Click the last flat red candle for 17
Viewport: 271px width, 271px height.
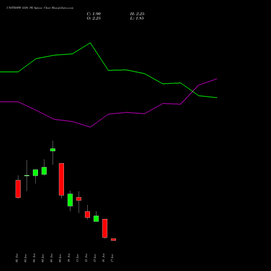click(x=113, y=240)
